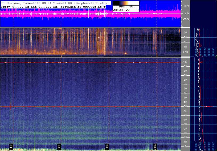The image size is (217, 151).
Task: Click the 25 Hz tick on upper spectrogram axis
Action: (186, 33)
